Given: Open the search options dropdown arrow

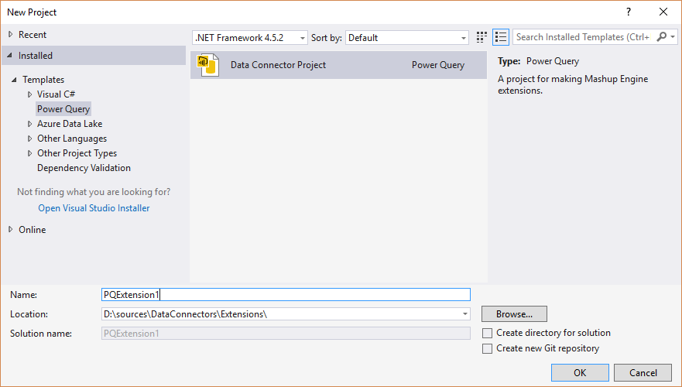Looking at the screenshot, I should point(673,37).
